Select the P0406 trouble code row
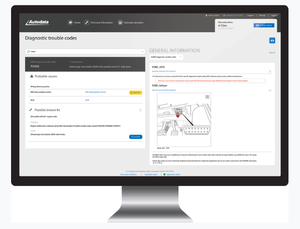 coord(85,64)
